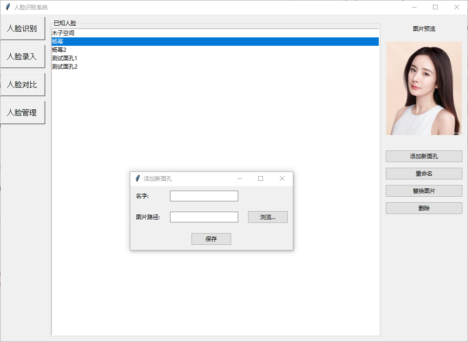The height and width of the screenshot is (342, 468).
Task: Select 测试面孔1 from the face list
Action: click(x=64, y=58)
